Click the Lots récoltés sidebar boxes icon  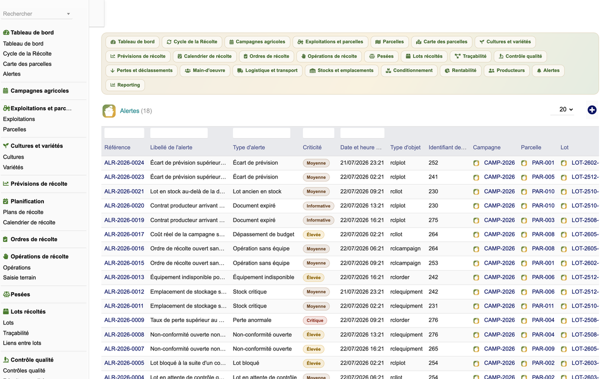[x=6, y=312]
